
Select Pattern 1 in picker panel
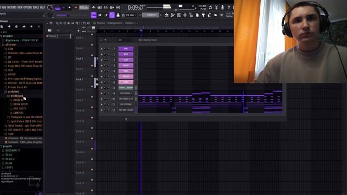tap(59, 36)
